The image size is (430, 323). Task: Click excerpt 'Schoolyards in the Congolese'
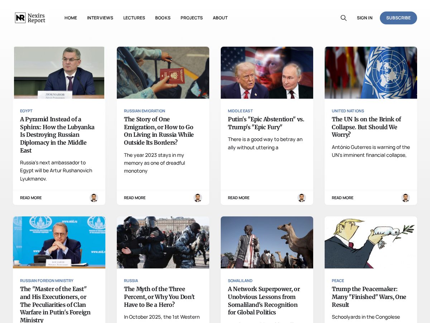pos(366,317)
